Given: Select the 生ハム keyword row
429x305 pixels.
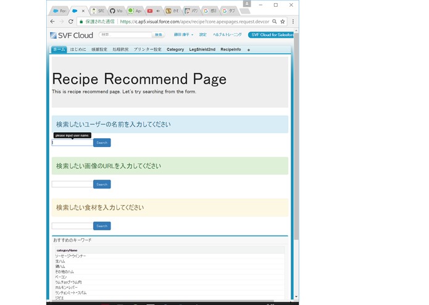Looking at the screenshot, I should (x=169, y=261).
